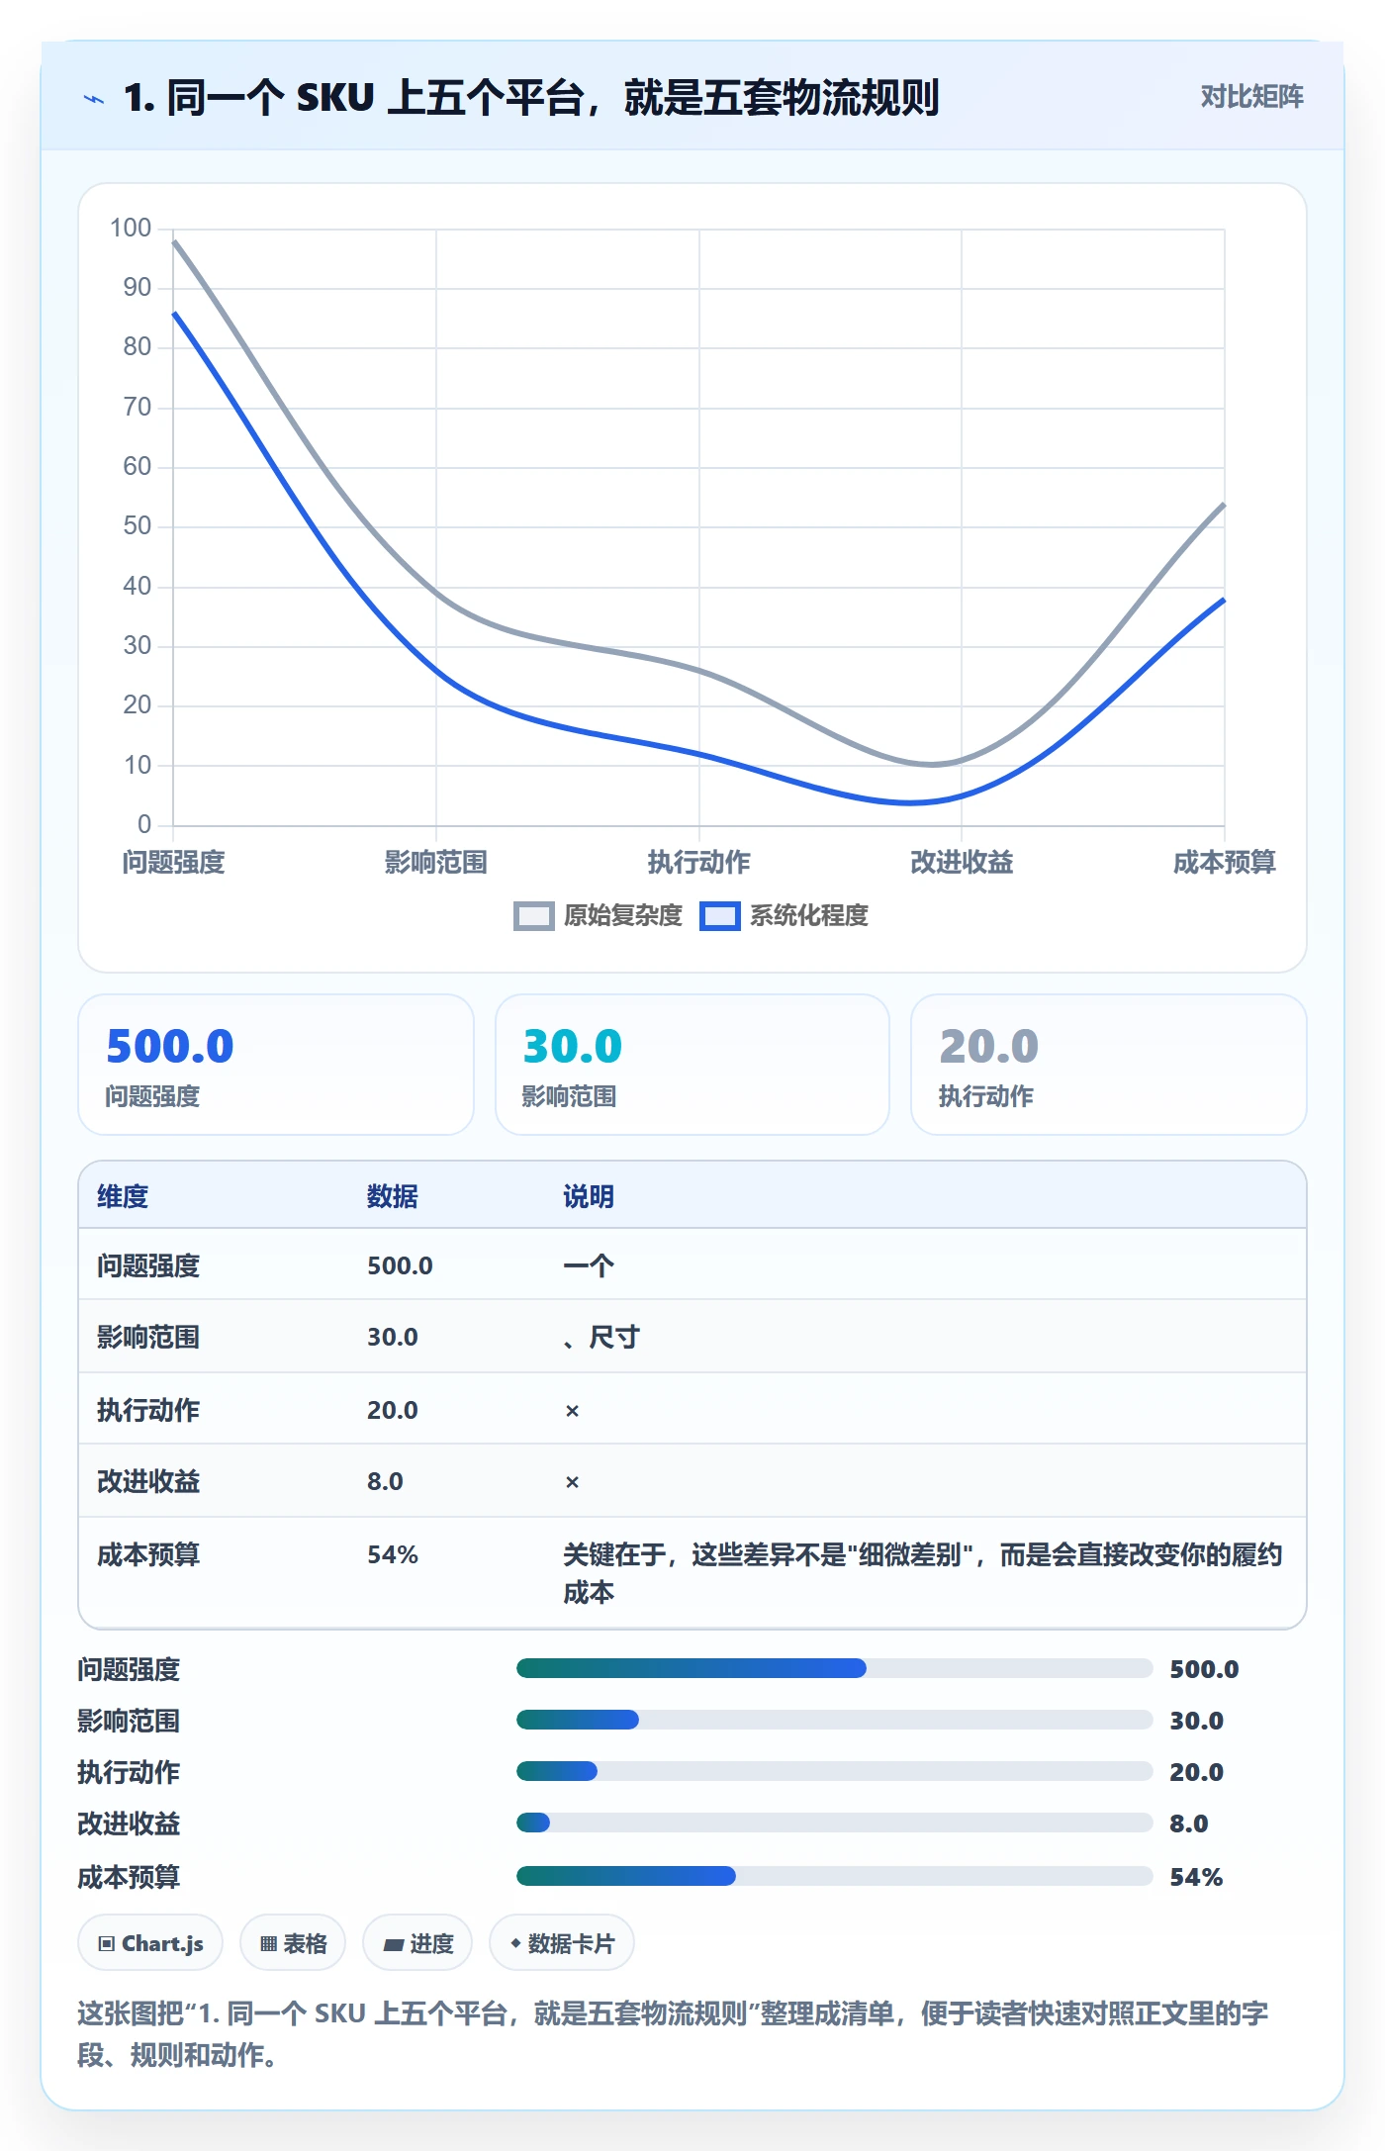Click the lightning bolt icon in header

click(x=94, y=99)
